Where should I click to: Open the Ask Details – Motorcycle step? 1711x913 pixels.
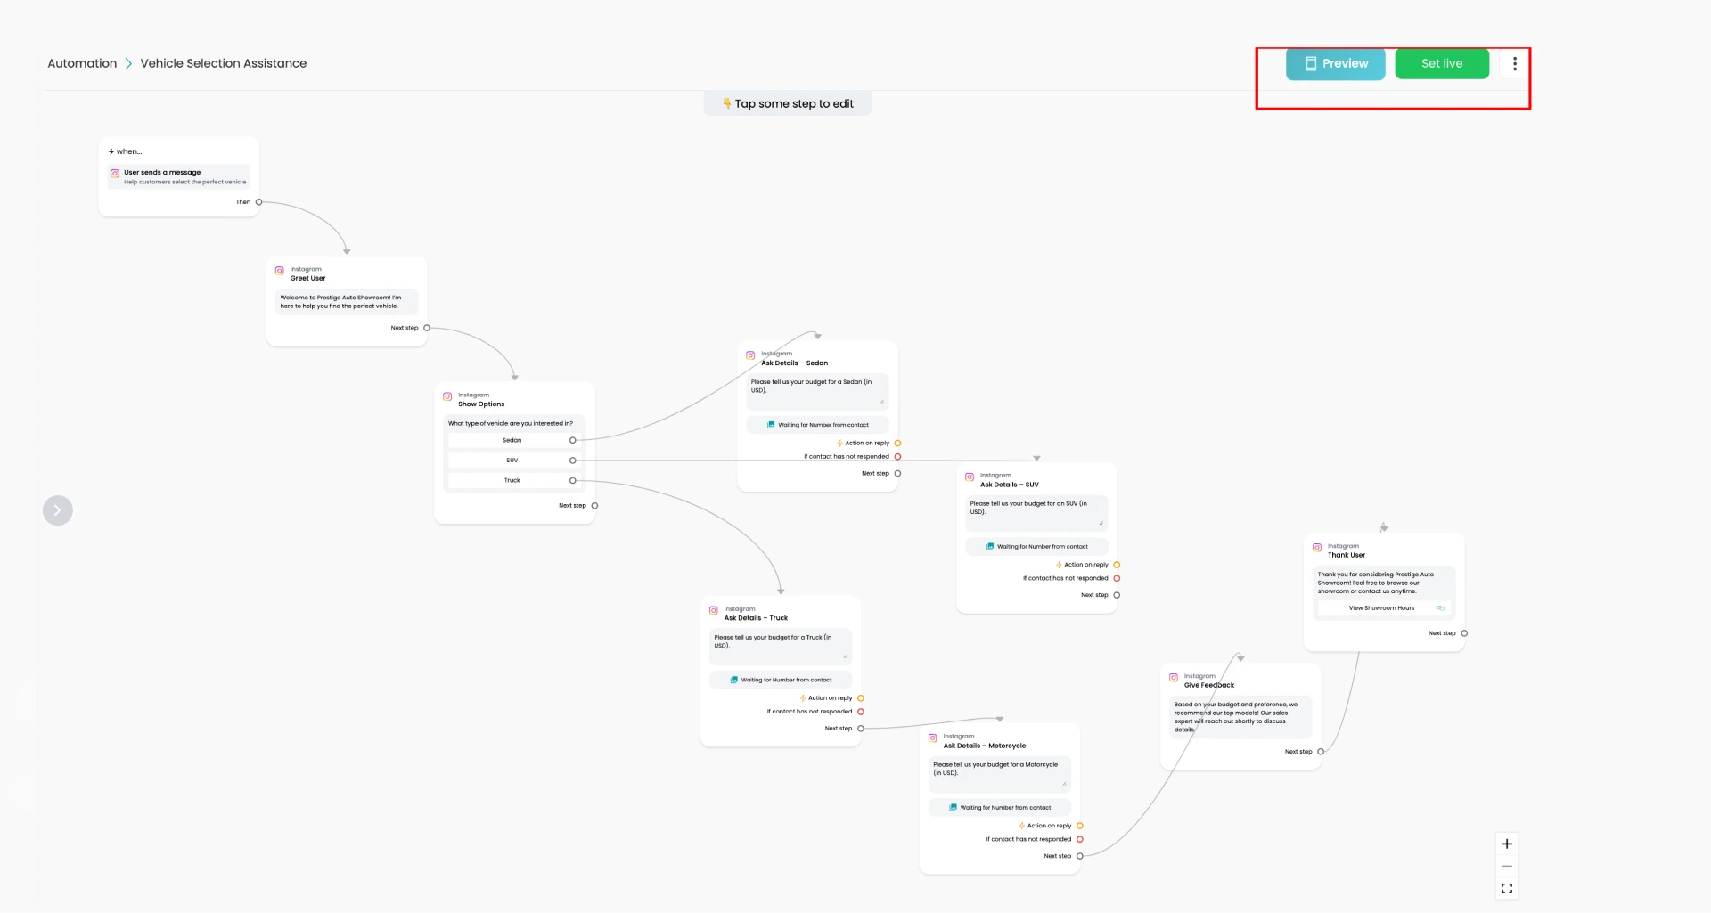point(1000,799)
